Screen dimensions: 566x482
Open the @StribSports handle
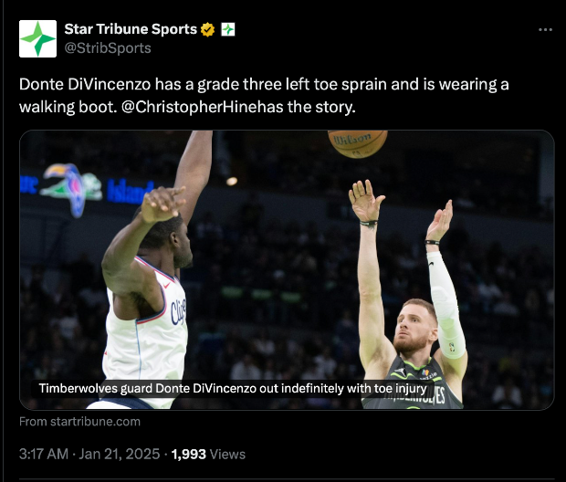[x=108, y=48]
